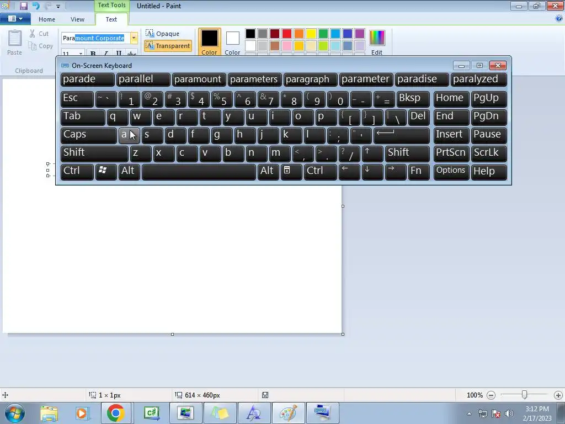Switch to the View ribbon tab

pos(77,19)
